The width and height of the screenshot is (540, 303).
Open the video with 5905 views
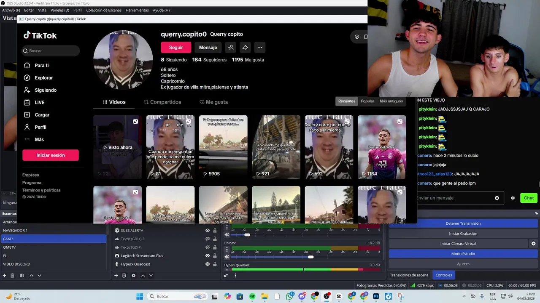click(223, 147)
